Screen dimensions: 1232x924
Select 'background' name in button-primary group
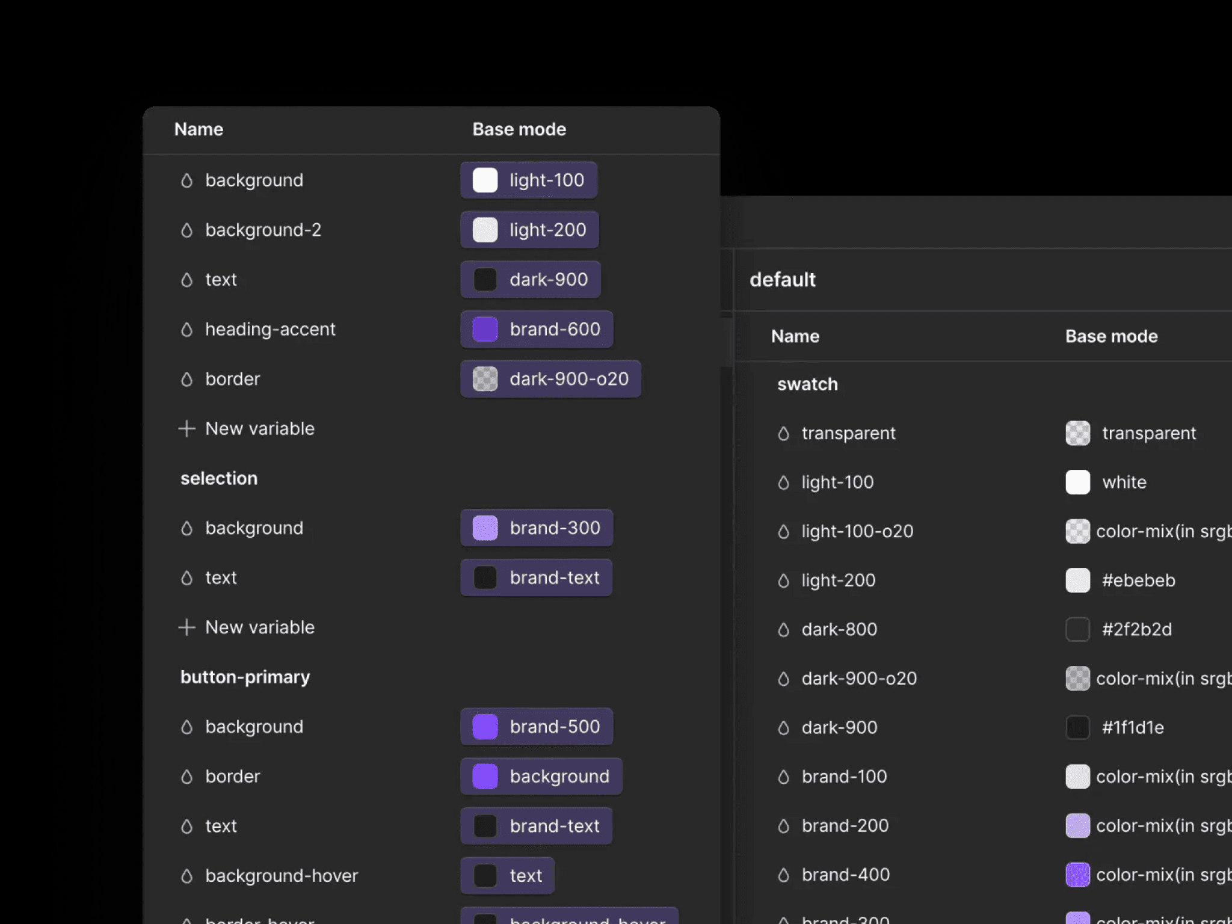(254, 727)
